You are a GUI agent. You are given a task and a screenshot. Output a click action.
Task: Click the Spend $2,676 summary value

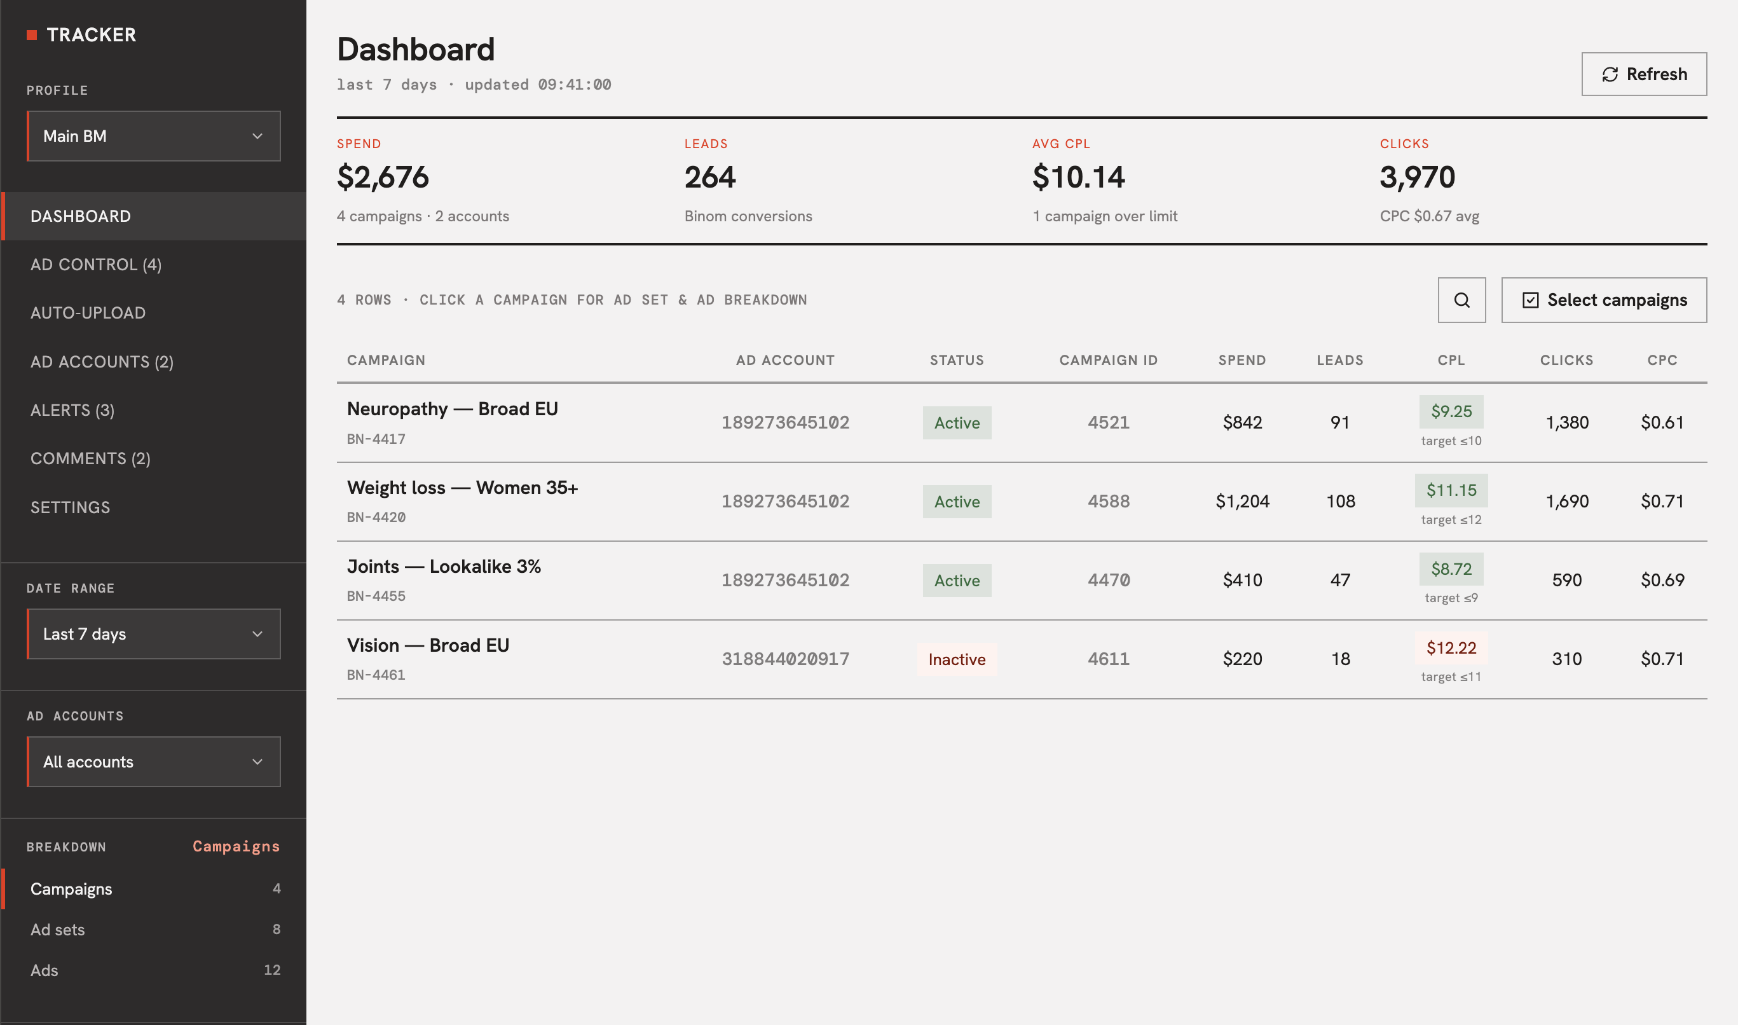coord(383,177)
